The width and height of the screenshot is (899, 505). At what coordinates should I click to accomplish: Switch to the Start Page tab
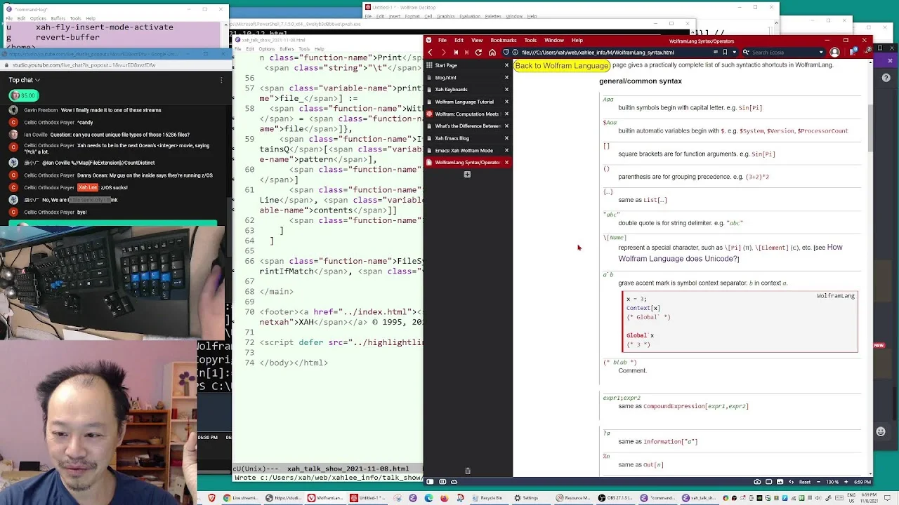(464, 65)
